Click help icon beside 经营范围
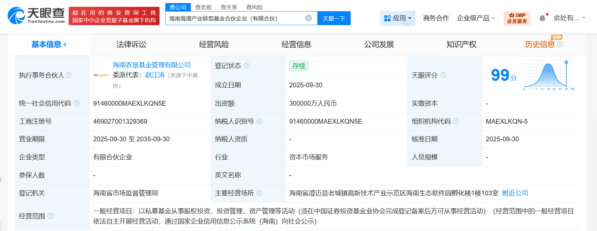 click(x=51, y=216)
